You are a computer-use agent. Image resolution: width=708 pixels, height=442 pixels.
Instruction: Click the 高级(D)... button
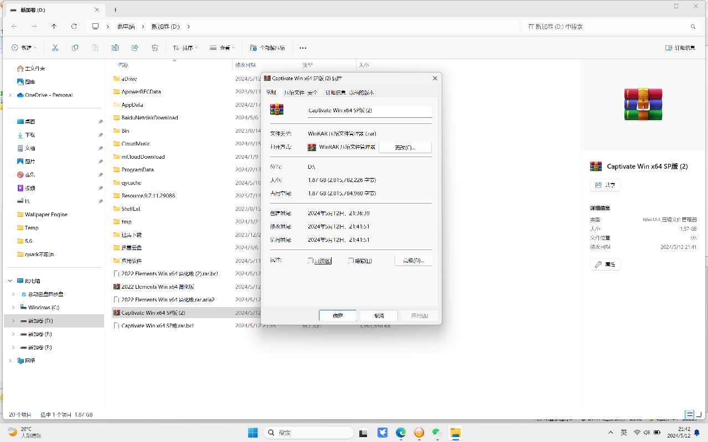[413, 261]
